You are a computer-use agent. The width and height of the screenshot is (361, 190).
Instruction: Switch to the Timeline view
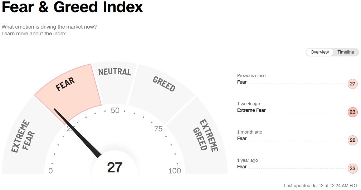click(345, 52)
